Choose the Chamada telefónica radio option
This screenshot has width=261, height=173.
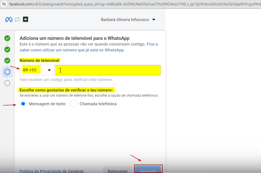[x=74, y=104]
